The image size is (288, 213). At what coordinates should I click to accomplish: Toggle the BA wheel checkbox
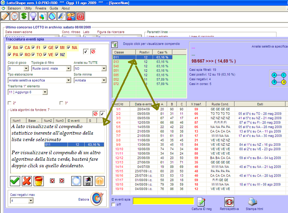[x=10, y=48]
